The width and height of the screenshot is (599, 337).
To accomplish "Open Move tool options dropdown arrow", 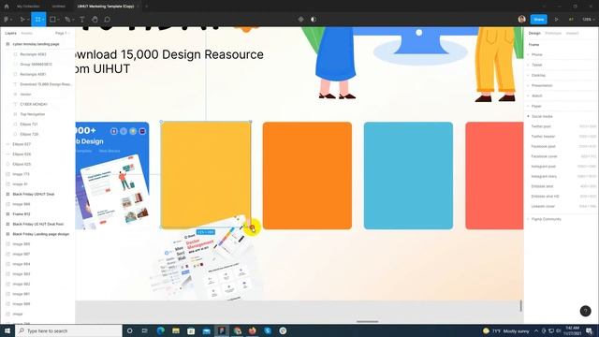I will pos(28,20).
